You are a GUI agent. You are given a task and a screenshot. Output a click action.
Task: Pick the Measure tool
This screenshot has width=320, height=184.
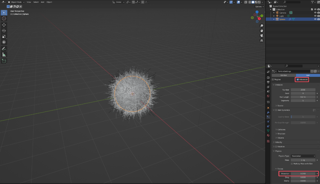(4, 55)
